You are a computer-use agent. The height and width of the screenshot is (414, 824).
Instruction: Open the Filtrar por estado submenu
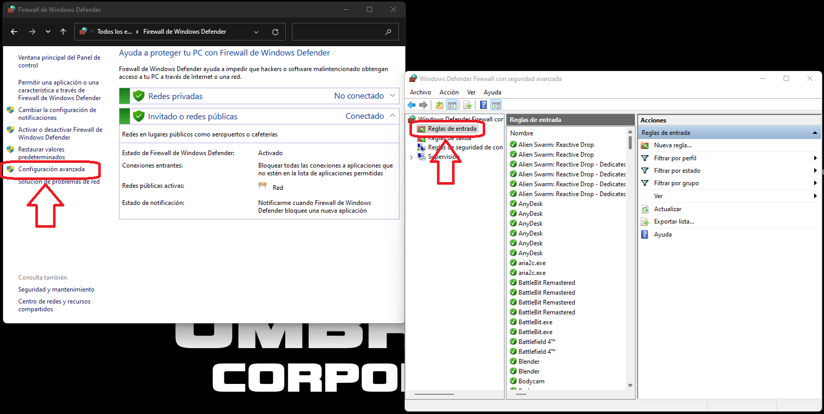[x=729, y=171]
